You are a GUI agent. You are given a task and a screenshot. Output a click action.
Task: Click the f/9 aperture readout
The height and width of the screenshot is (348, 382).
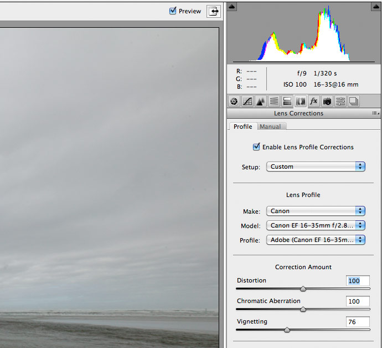302,73
